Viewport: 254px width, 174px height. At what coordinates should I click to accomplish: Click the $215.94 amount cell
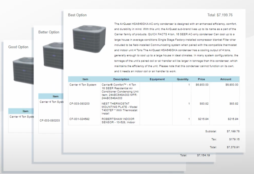coord(233,119)
